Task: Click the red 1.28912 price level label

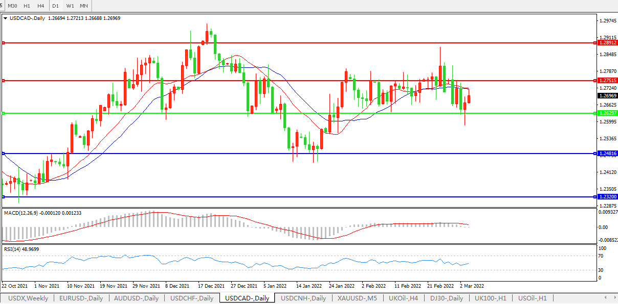Action: click(x=608, y=43)
